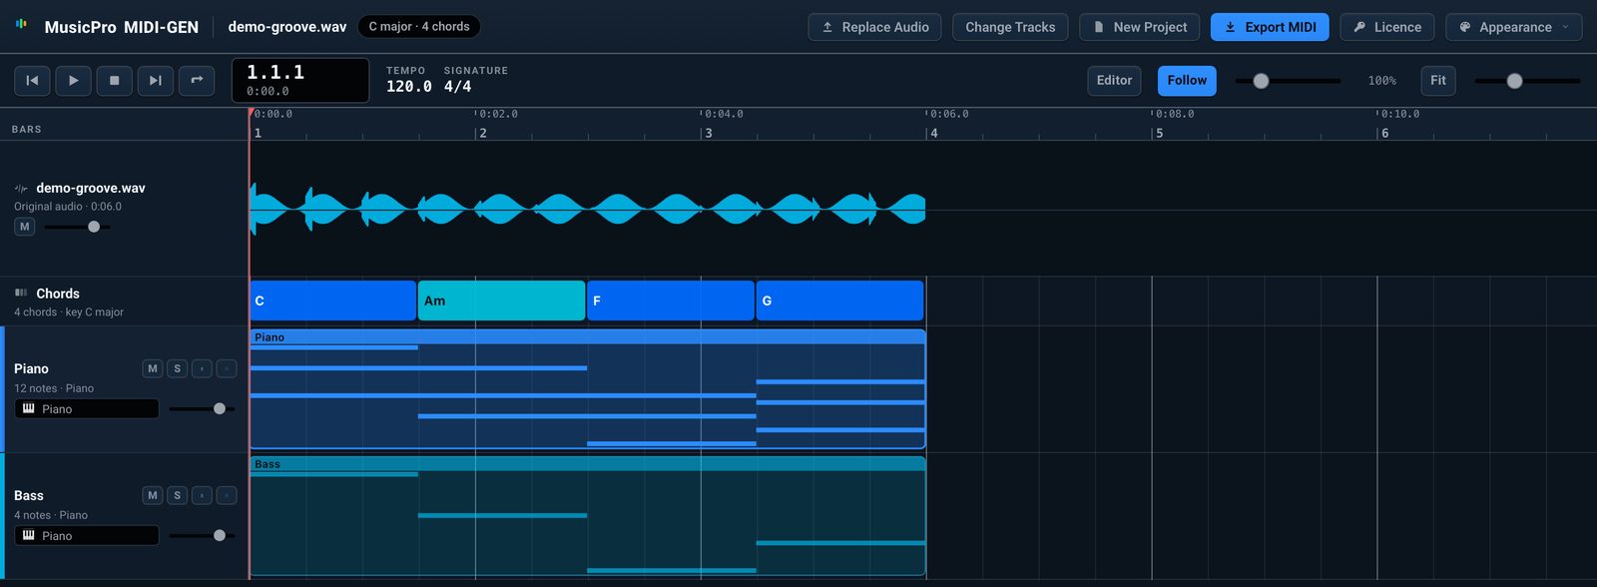This screenshot has height=587, width=1597.
Task: Click bar 2 marker on the ruler
Action: [483, 133]
